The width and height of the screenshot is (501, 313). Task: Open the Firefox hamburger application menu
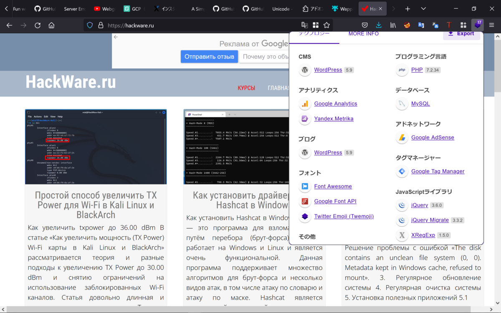coord(491,25)
